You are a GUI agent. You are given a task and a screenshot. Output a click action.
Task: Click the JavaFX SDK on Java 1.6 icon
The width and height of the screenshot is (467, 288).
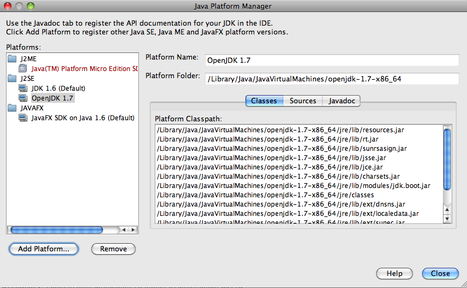coord(23,117)
